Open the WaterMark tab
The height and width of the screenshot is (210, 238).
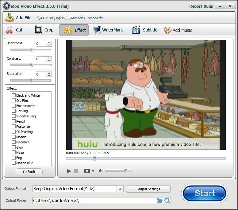coord(108,30)
